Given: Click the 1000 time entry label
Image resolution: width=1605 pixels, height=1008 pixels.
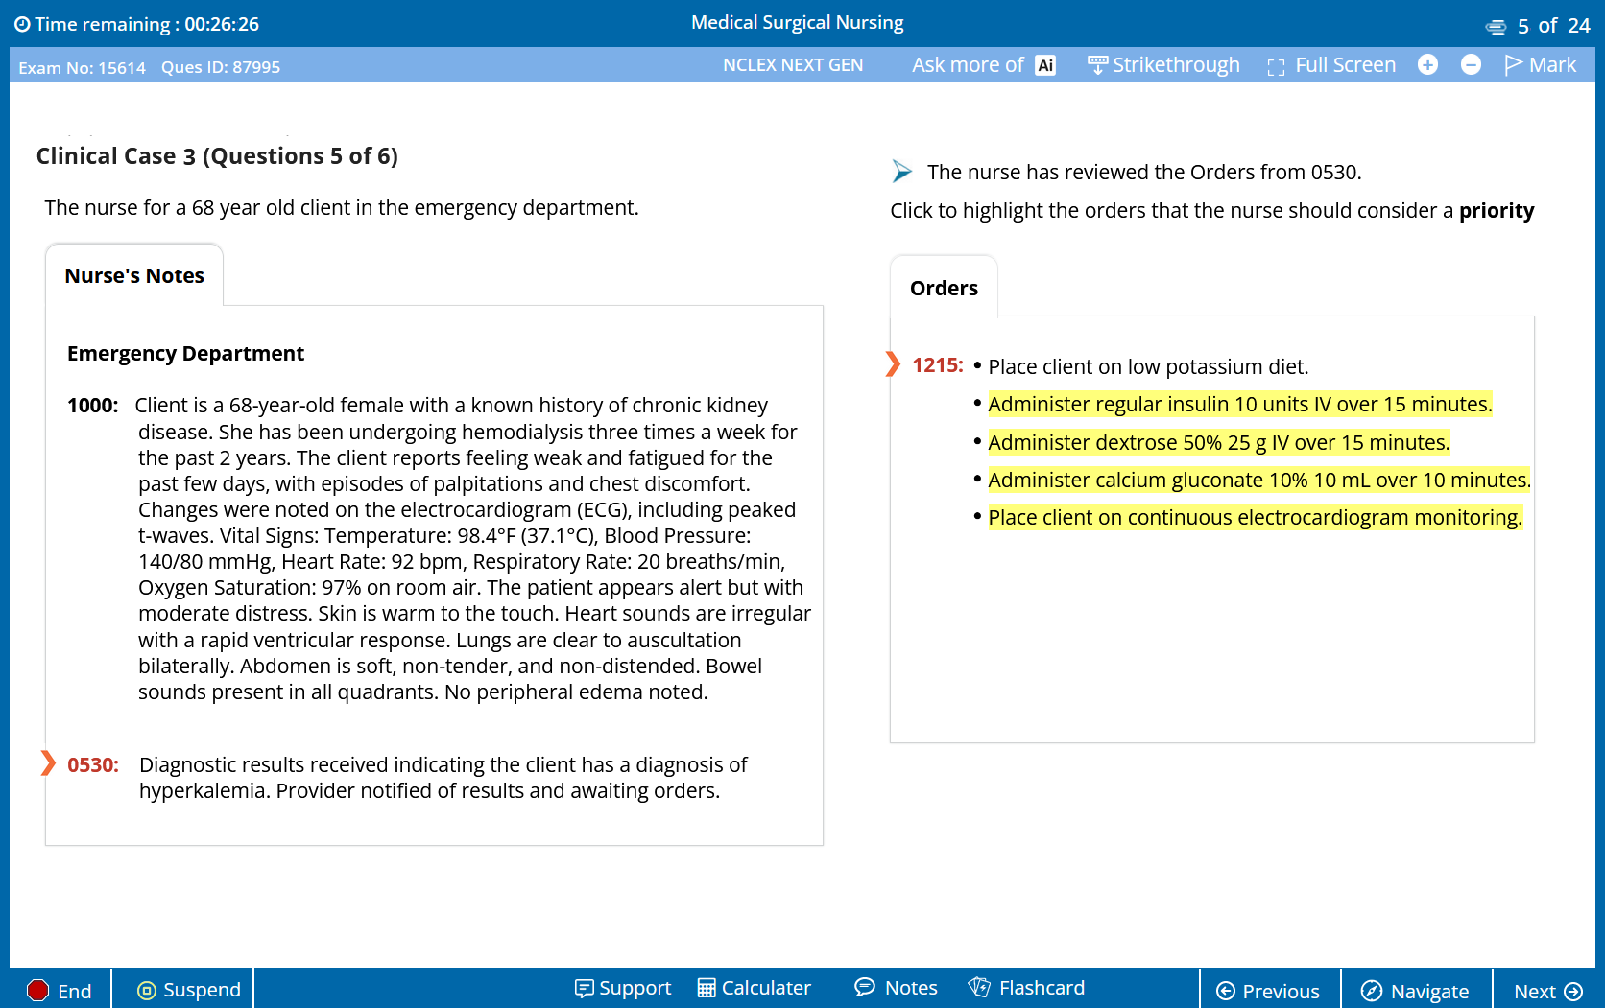Looking at the screenshot, I should tap(93, 405).
